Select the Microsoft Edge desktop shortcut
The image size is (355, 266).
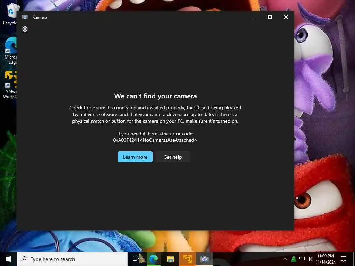10,51
